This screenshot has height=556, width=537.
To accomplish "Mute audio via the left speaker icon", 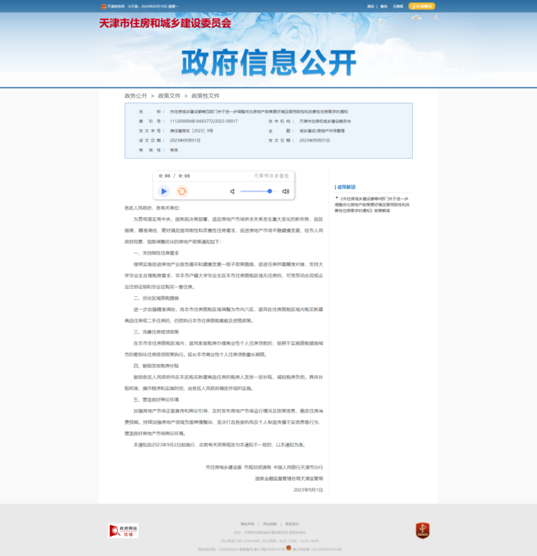I will 232,191.
